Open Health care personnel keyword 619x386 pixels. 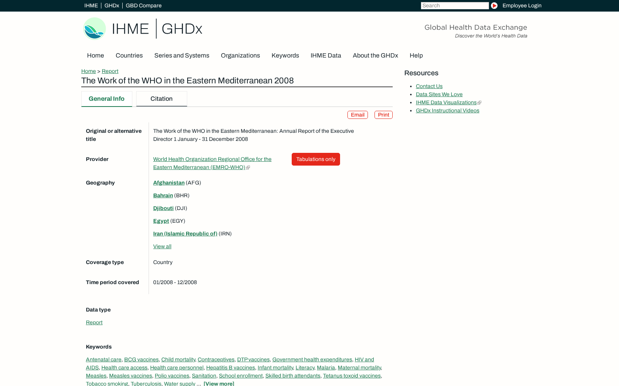click(177, 367)
